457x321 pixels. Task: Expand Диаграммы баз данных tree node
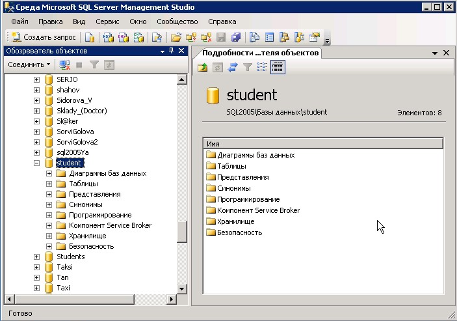(49, 173)
